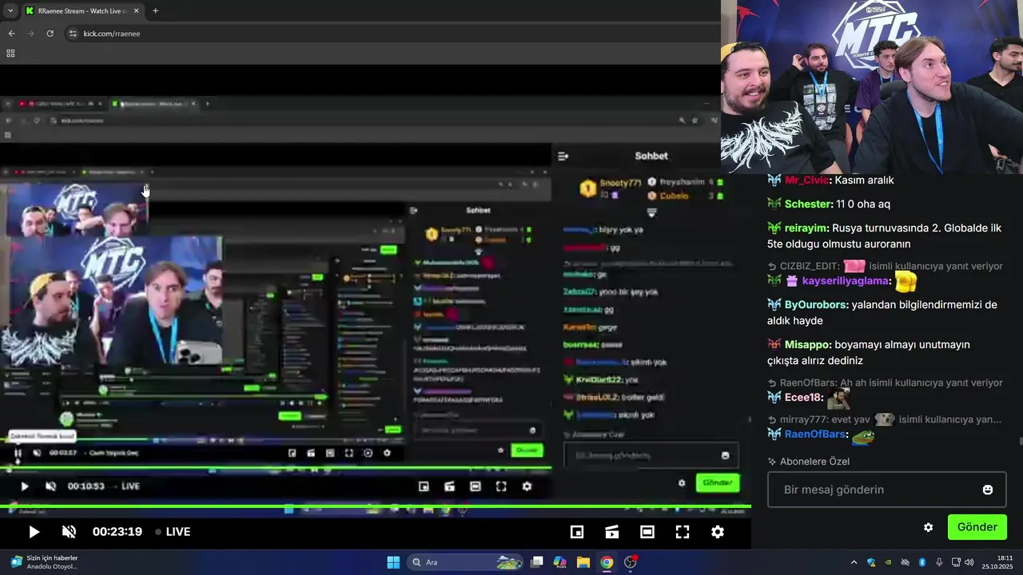1023x575 pixels.
Task: Open Schester's chat profile
Action: [x=809, y=204]
